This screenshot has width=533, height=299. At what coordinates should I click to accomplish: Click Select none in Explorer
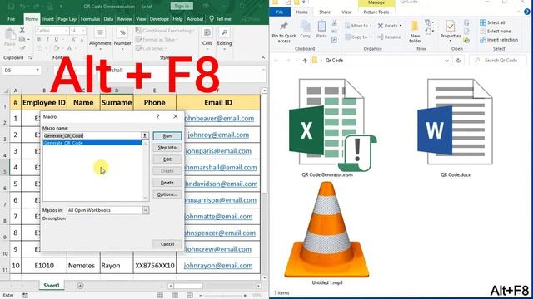point(496,32)
